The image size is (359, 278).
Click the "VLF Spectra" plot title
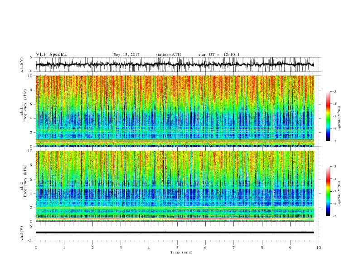point(51,55)
